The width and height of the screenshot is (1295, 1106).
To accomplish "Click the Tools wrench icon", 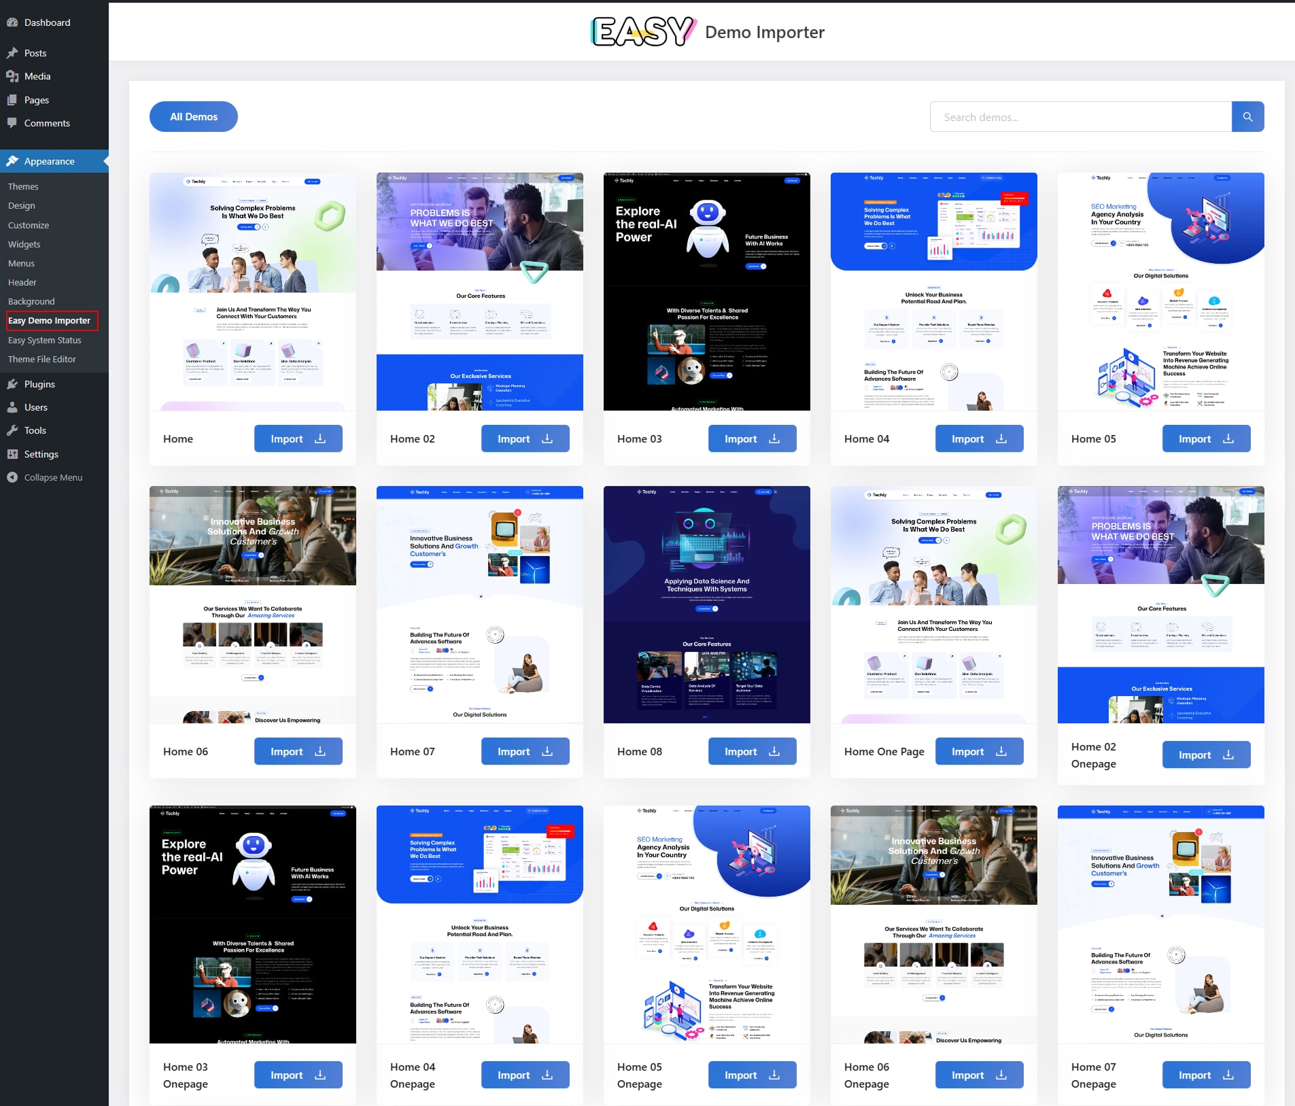I will pos(12,430).
